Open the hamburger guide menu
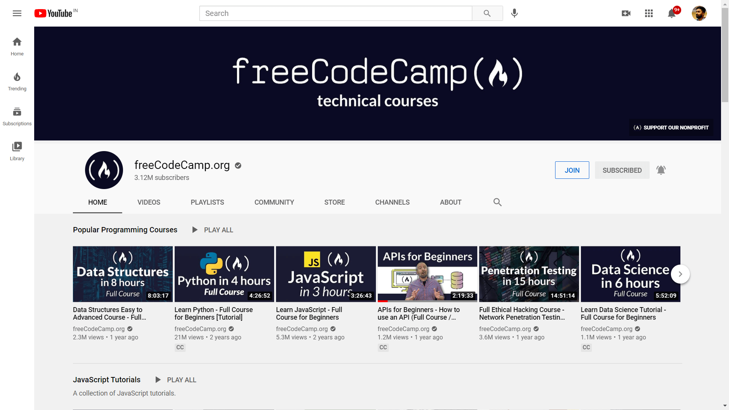 click(x=17, y=13)
